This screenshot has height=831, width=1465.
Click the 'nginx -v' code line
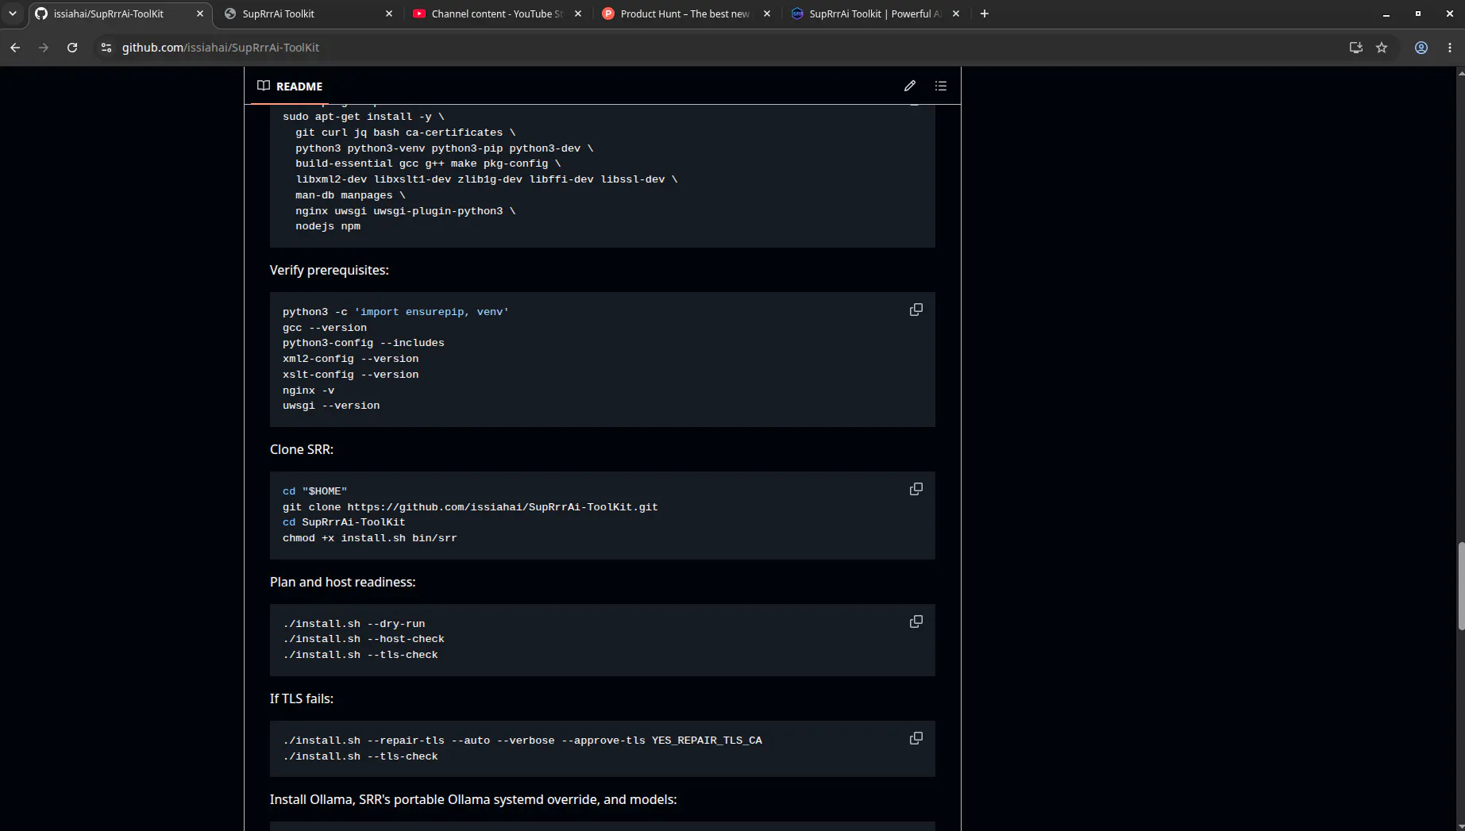point(309,390)
